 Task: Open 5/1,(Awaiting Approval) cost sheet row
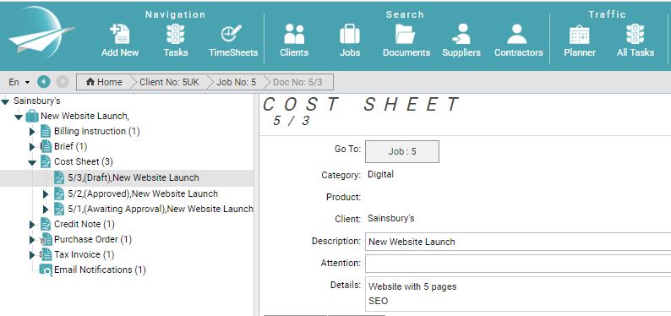[161, 209]
